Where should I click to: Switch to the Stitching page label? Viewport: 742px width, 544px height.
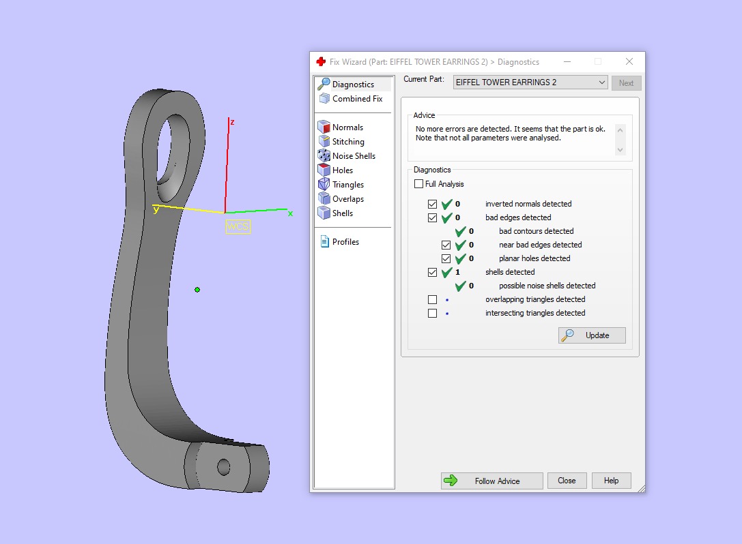click(x=348, y=141)
